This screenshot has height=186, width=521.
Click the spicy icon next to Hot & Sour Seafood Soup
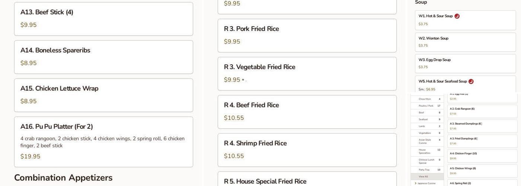coord(471,81)
